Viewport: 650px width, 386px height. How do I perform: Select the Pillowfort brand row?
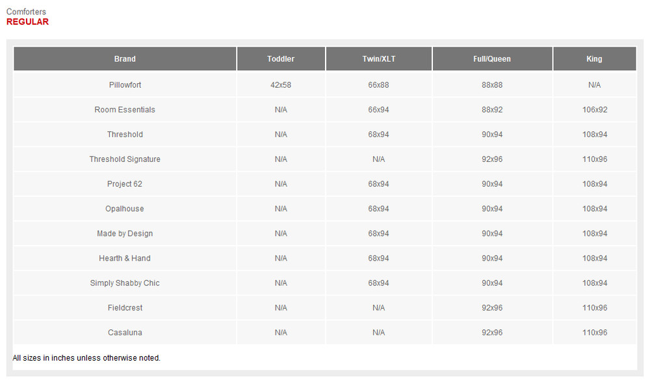[x=125, y=85]
